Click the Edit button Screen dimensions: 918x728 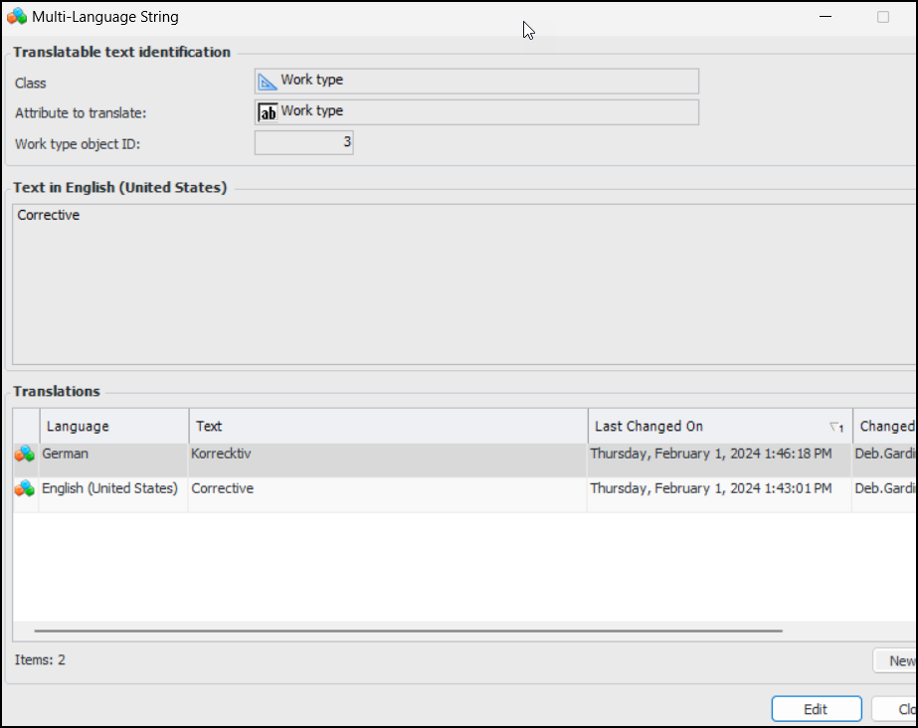click(817, 709)
